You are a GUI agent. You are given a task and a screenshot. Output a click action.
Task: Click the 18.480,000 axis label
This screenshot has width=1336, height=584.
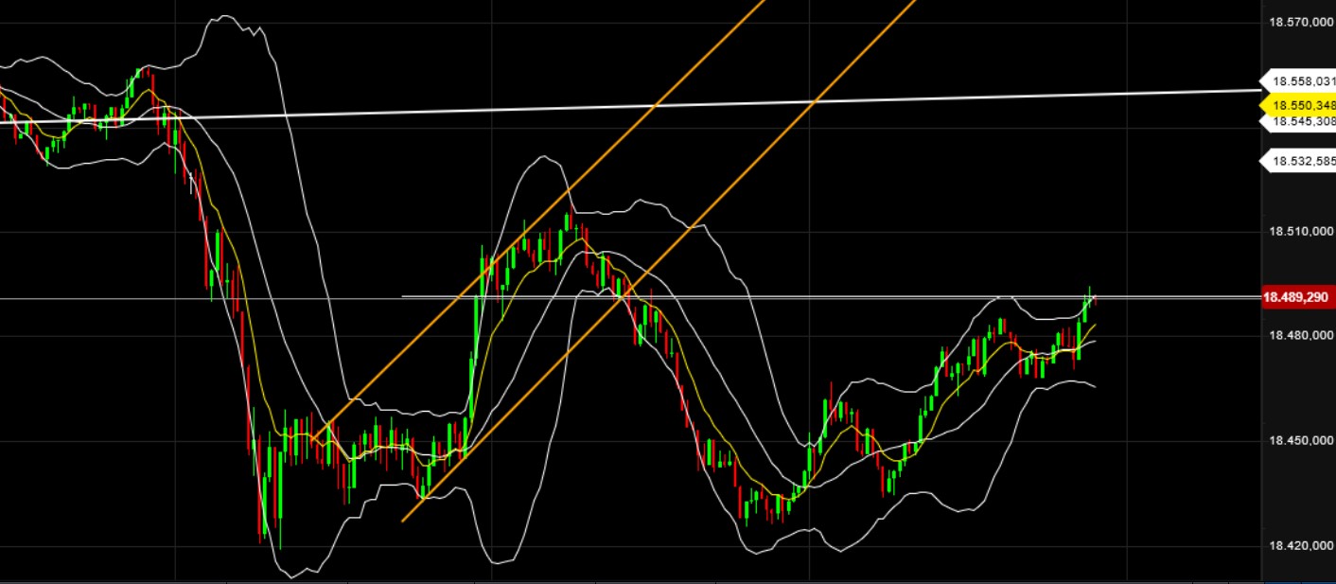(1301, 336)
